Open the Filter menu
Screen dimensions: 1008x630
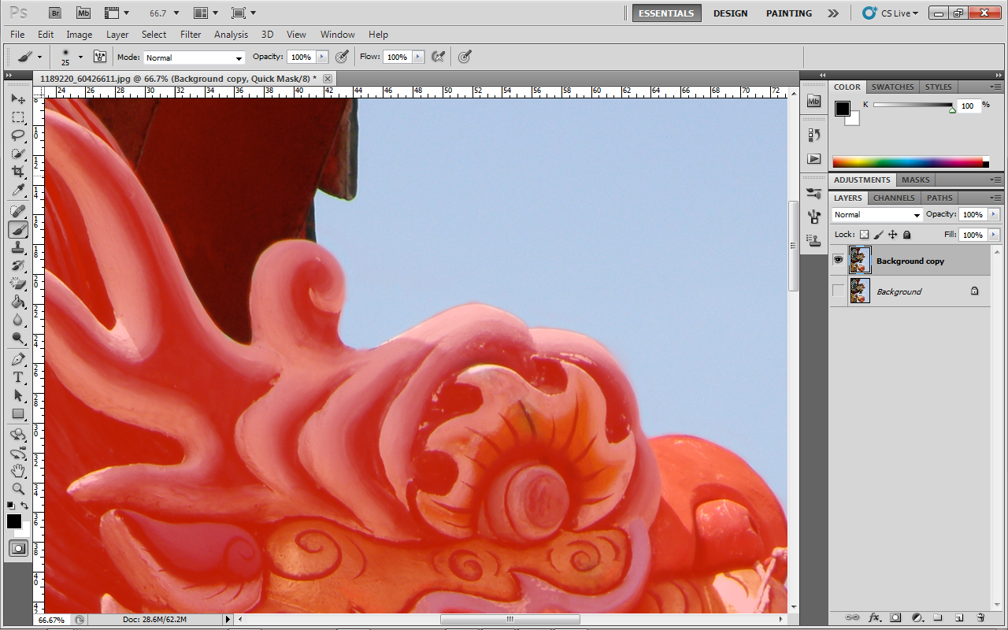click(191, 35)
